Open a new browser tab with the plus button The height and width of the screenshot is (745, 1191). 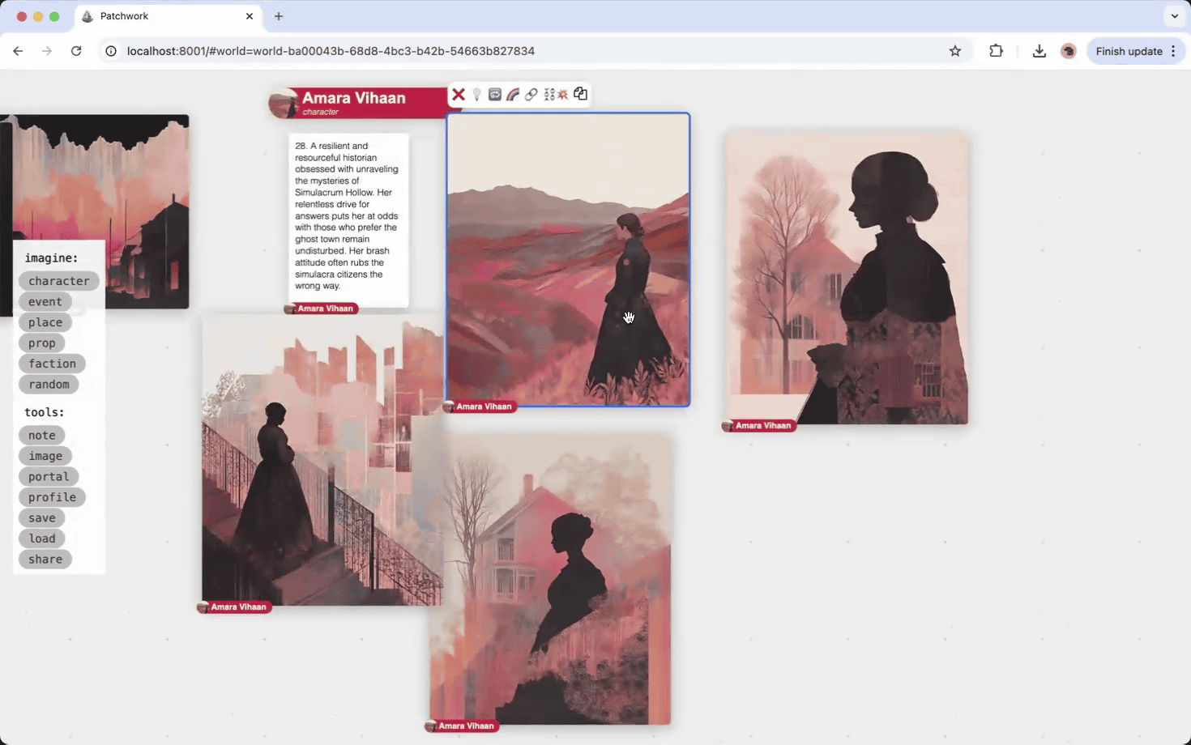tap(279, 15)
